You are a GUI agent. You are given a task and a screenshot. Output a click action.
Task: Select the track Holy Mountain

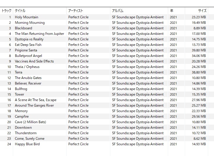coord(27,17)
